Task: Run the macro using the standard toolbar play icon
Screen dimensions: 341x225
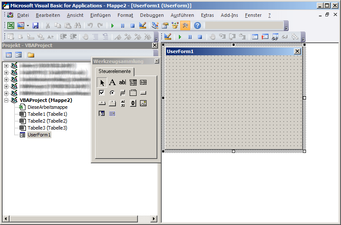Action: [112, 25]
